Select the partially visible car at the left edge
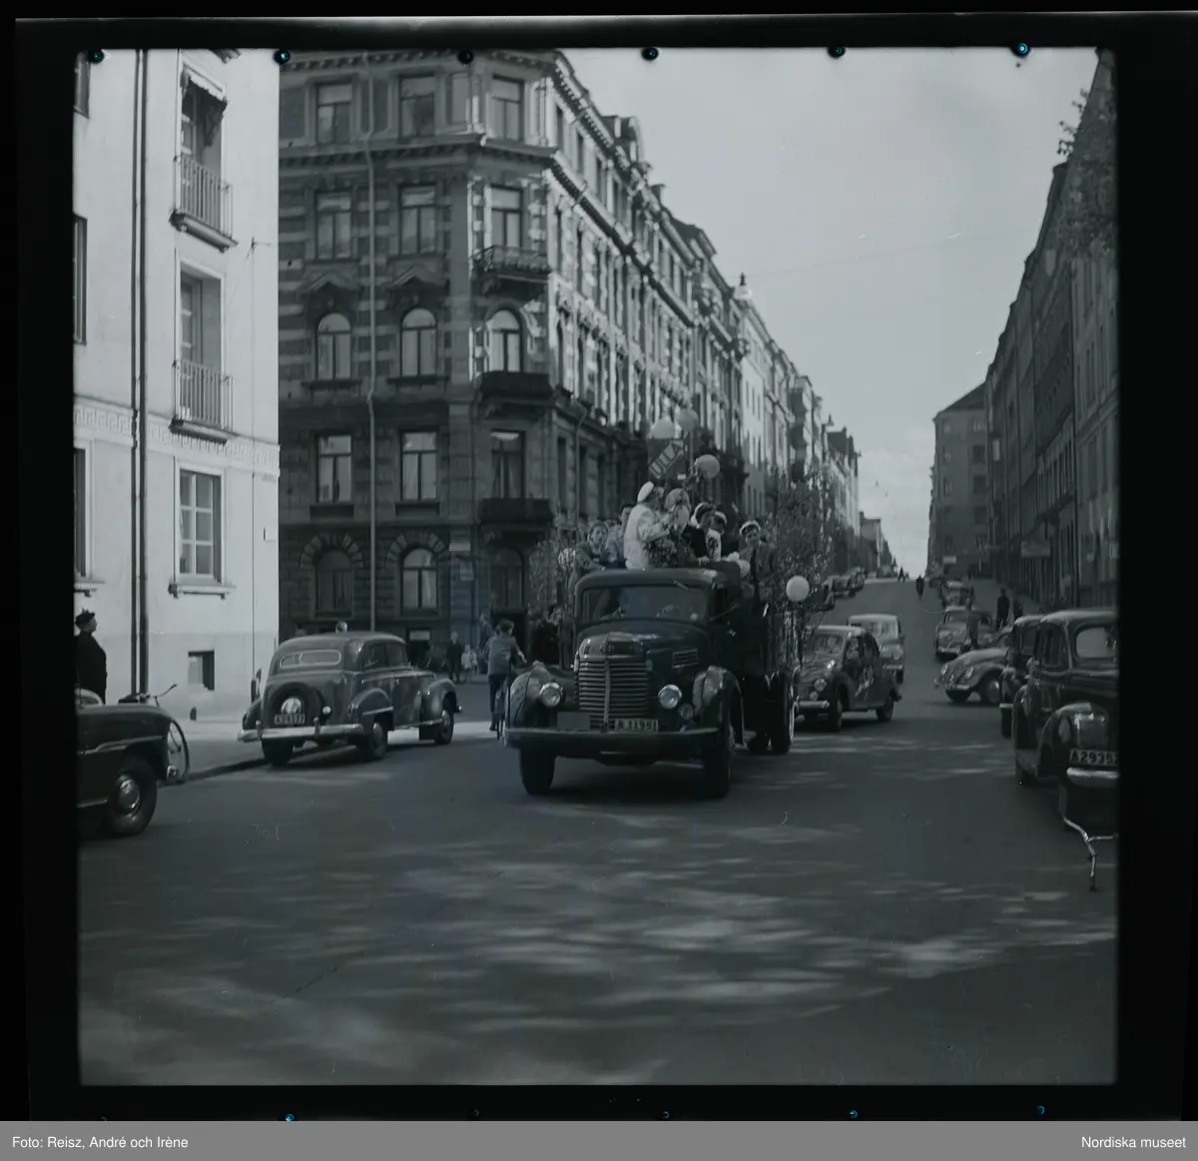Image resolution: width=1198 pixels, height=1161 pixels. tap(118, 761)
